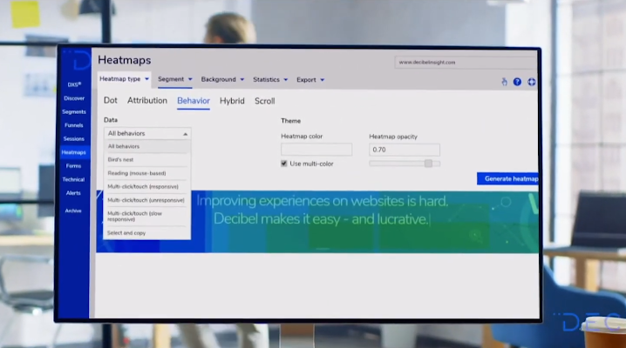Image resolution: width=626 pixels, height=348 pixels.
Task: Expand the Statistics dropdown
Action: coord(270,80)
